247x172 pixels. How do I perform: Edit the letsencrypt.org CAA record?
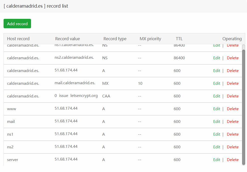click(x=216, y=96)
